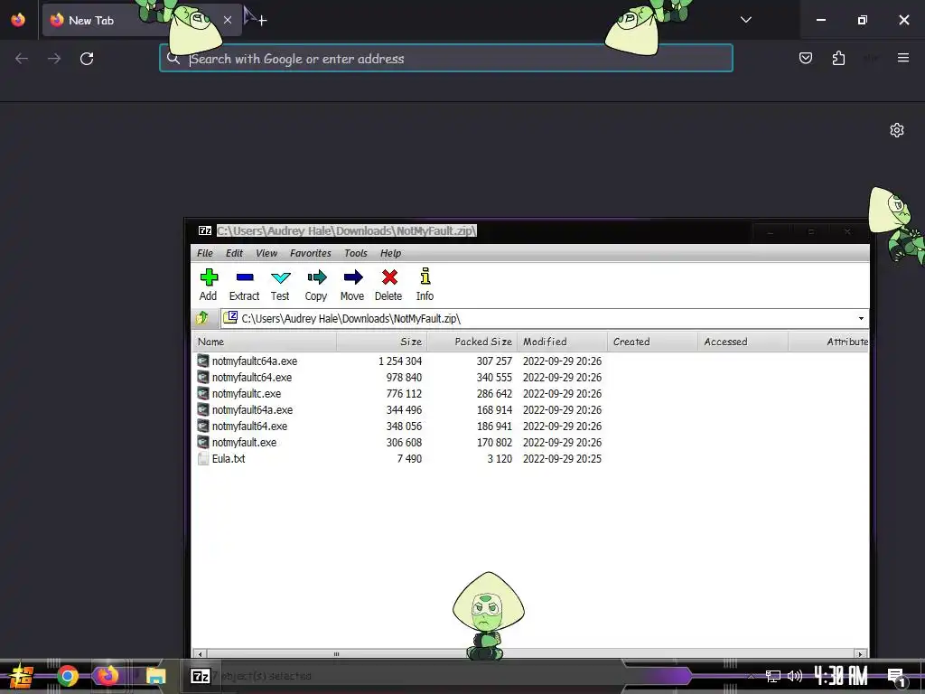Viewport: 925px width, 694px height.
Task: Open a new Firefox tab
Action: click(x=262, y=21)
